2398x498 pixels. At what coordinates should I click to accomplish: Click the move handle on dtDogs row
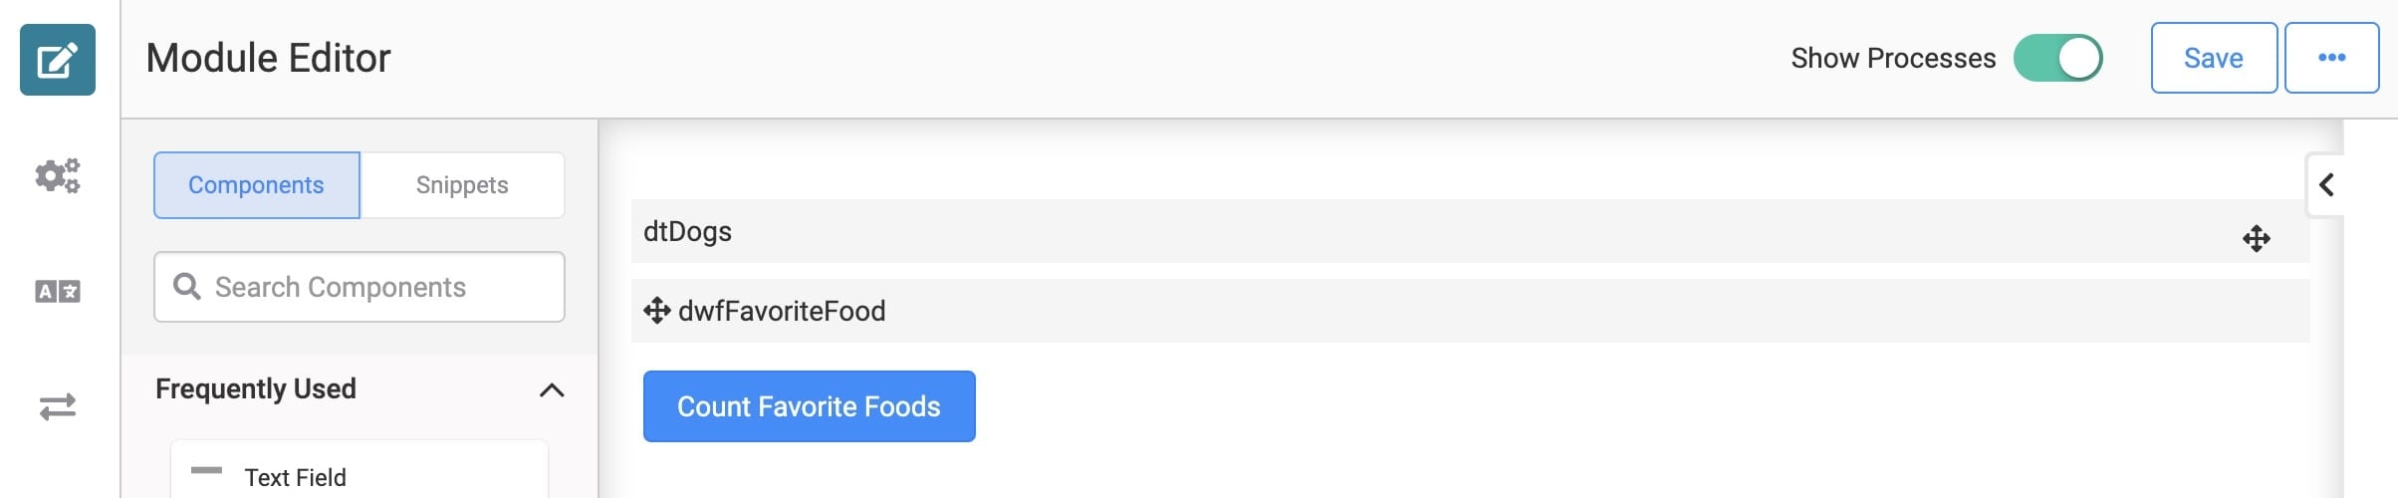click(2256, 238)
